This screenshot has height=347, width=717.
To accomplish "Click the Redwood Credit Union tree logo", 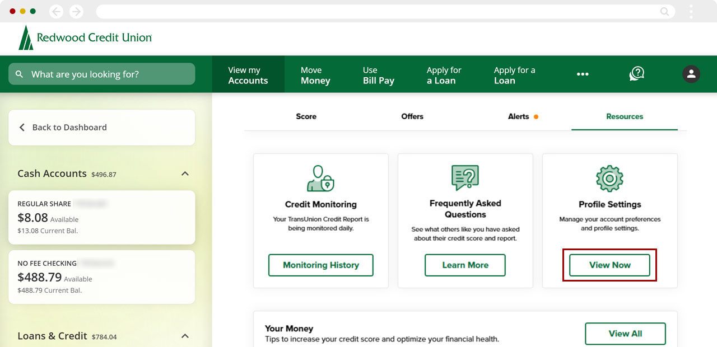I will pos(26,38).
